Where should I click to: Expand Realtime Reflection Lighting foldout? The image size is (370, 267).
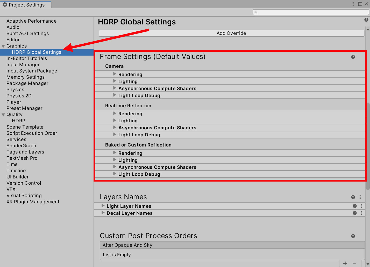tap(115, 120)
